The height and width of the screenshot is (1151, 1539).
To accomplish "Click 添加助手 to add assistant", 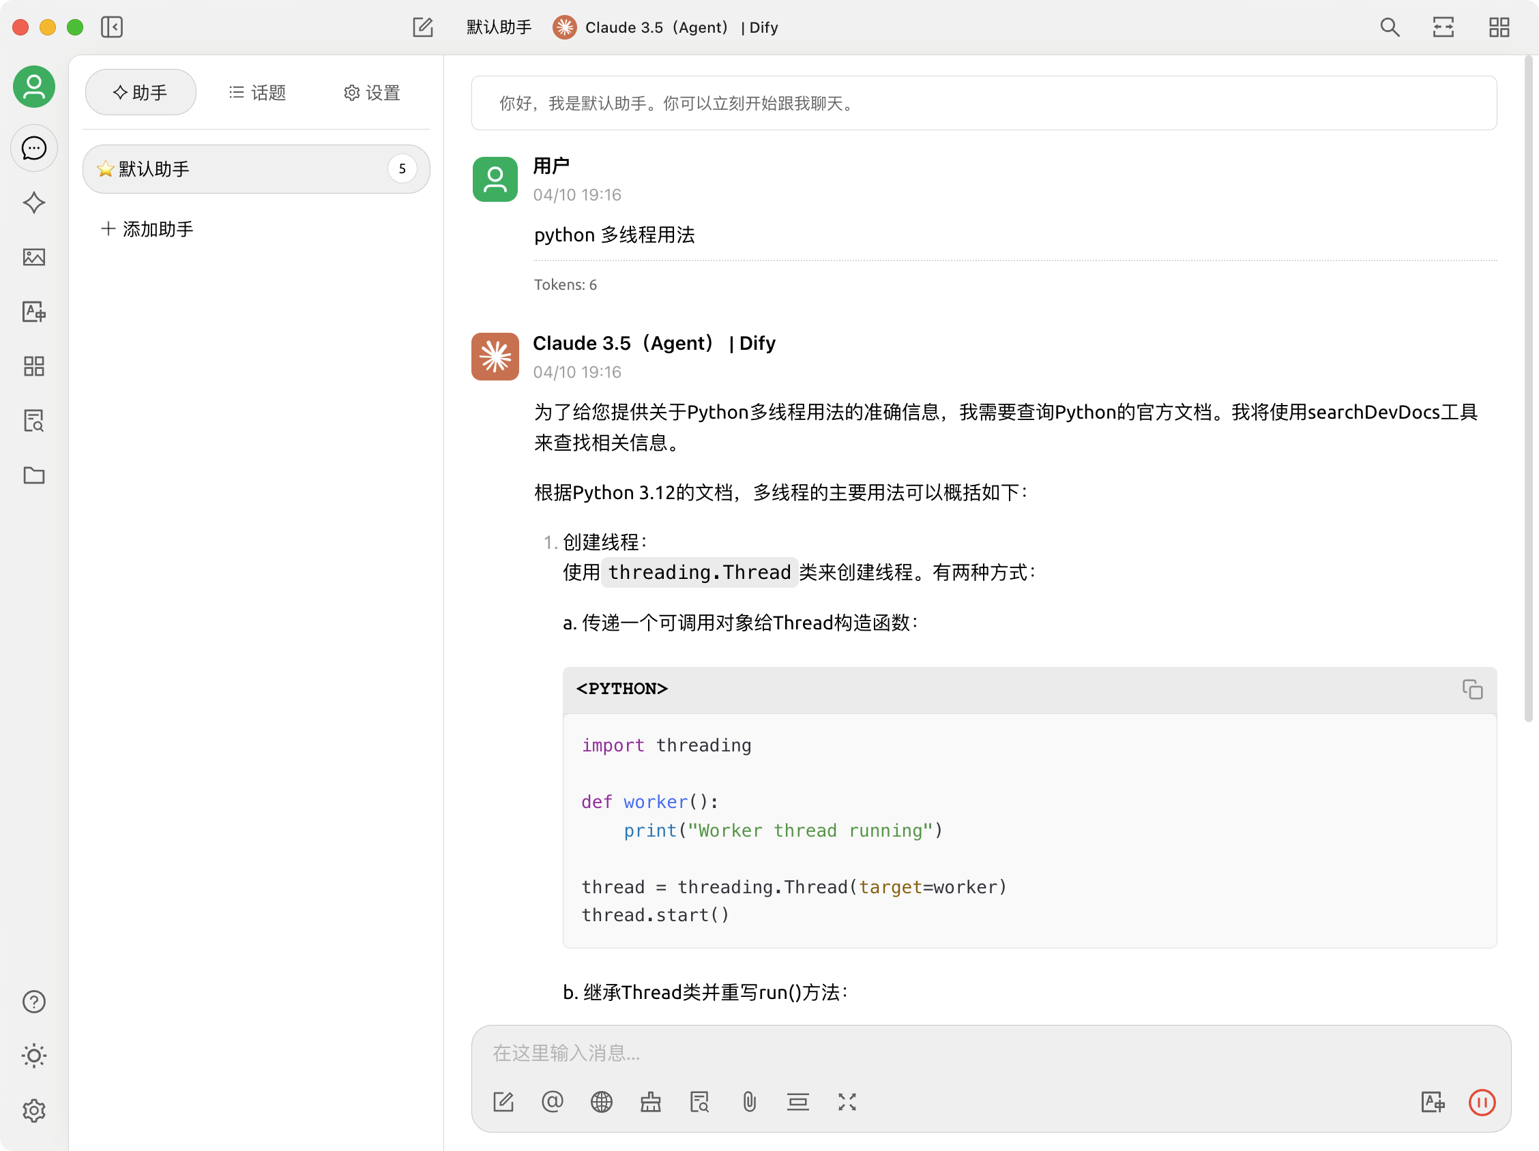I will (147, 229).
